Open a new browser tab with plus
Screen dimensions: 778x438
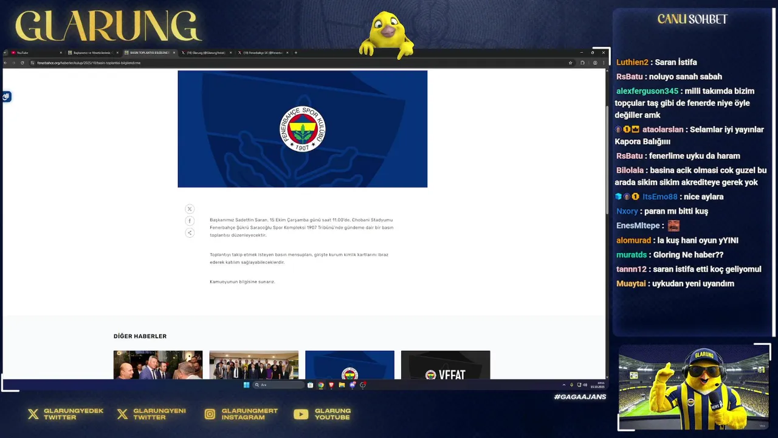[x=296, y=52]
